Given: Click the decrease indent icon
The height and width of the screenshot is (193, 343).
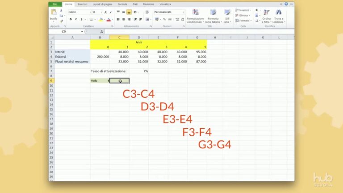Looking at the screenshot, I should pyautogui.click(x=135, y=20).
